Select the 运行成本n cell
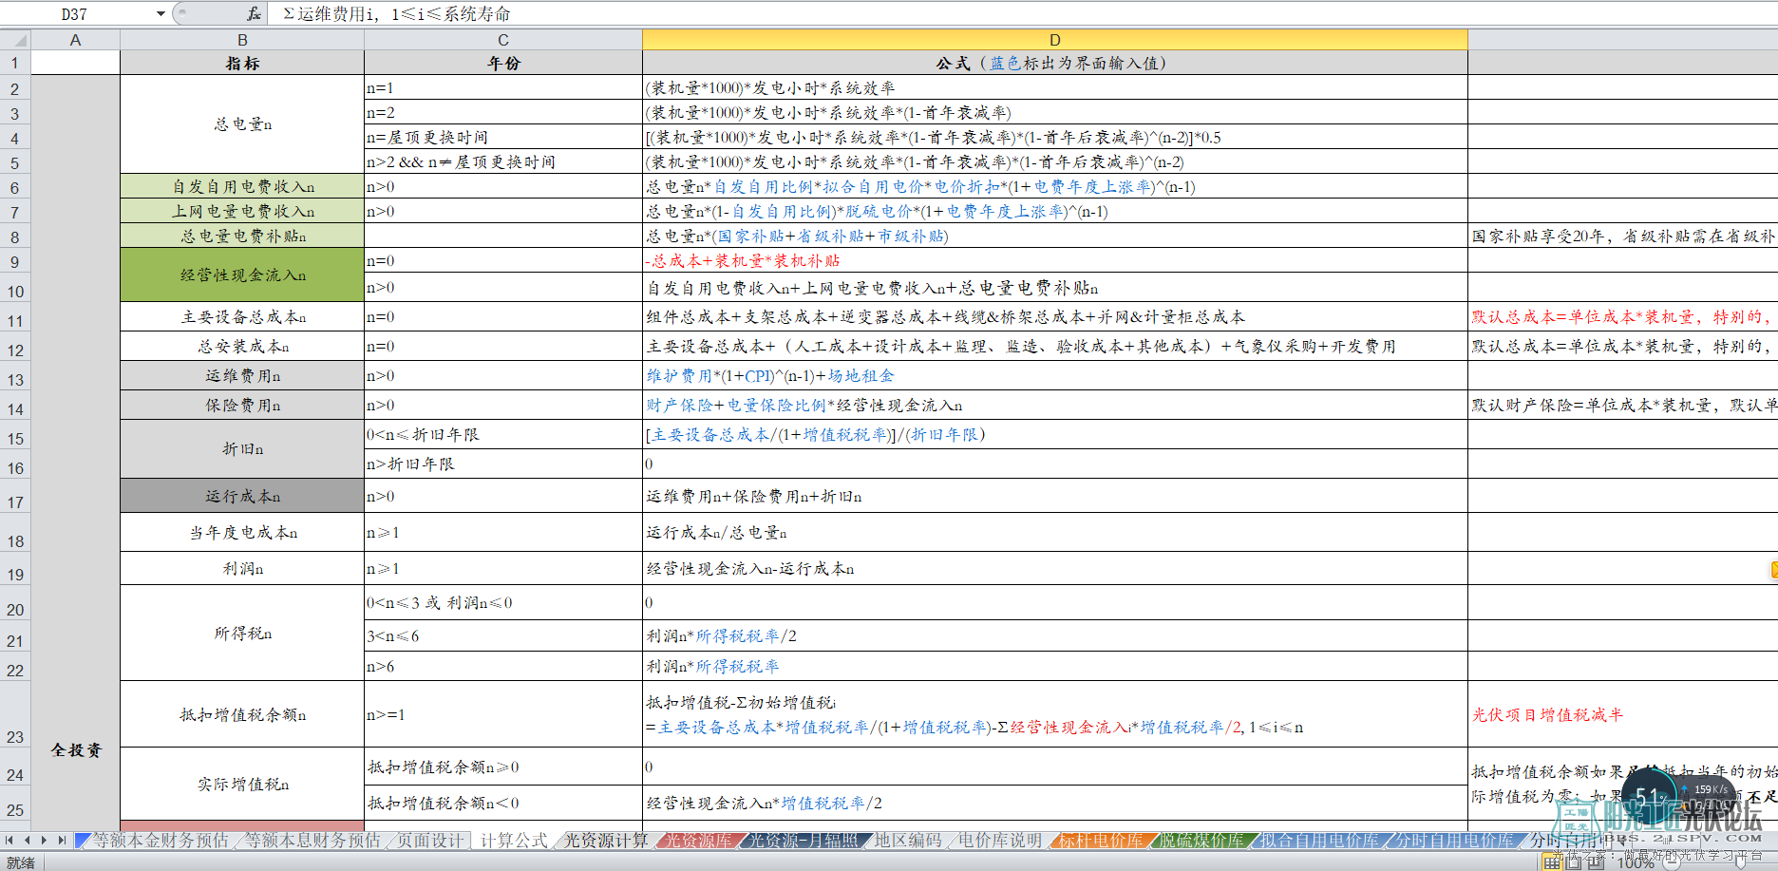The width and height of the screenshot is (1778, 871). (242, 496)
